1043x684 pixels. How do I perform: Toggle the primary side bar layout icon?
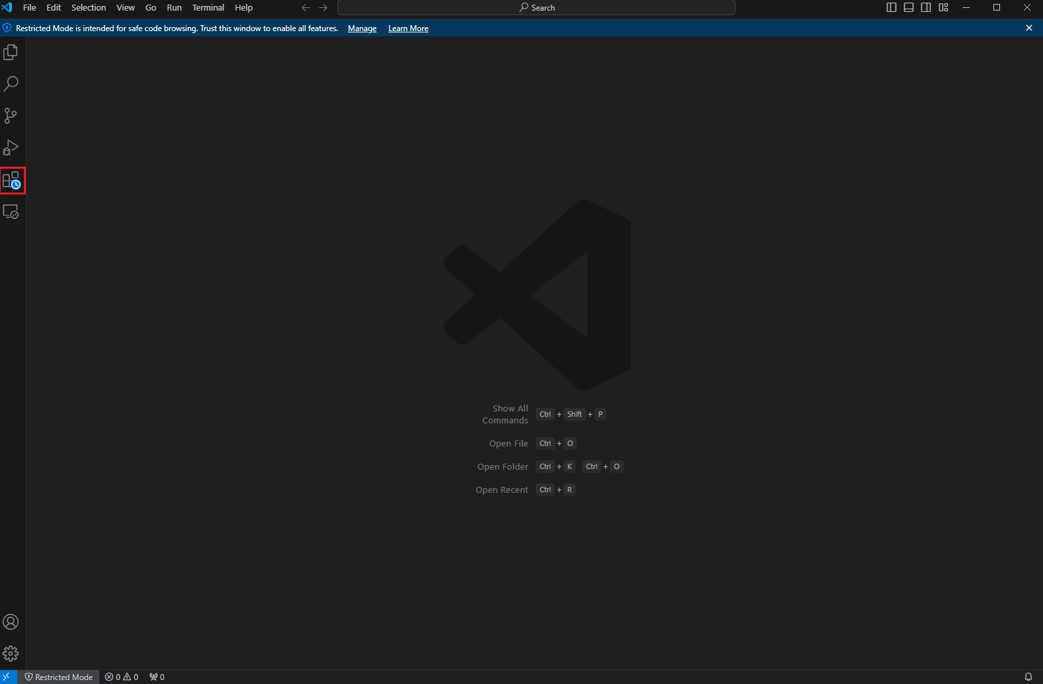pyautogui.click(x=892, y=7)
